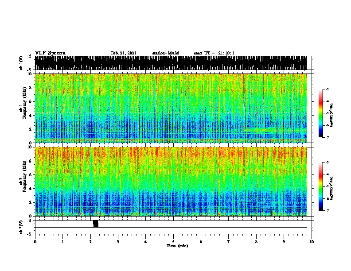The height and width of the screenshot is (271, 351).
Task: Click the "1" tick on the time axis
Action: click(x=62, y=241)
